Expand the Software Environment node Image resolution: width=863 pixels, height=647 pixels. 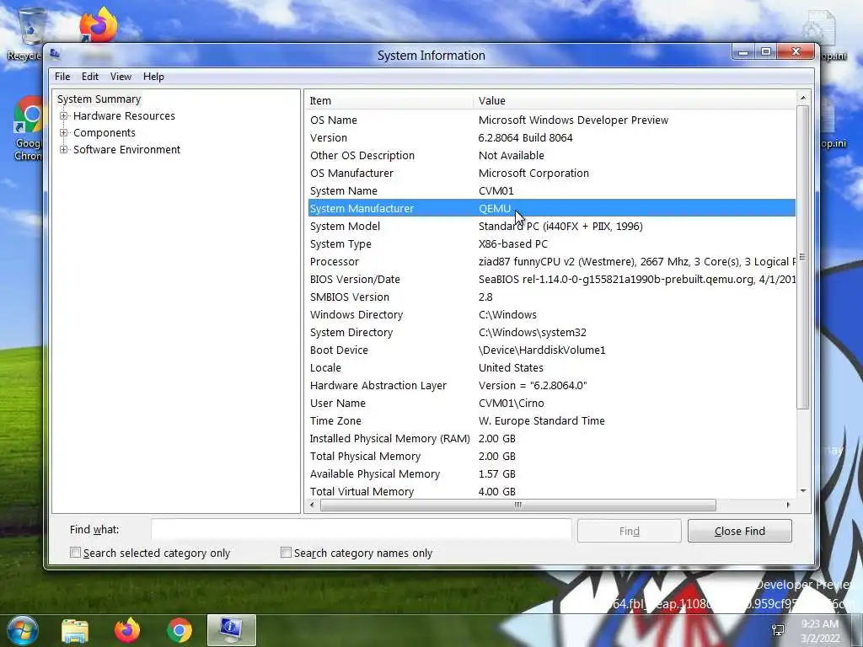tap(64, 150)
